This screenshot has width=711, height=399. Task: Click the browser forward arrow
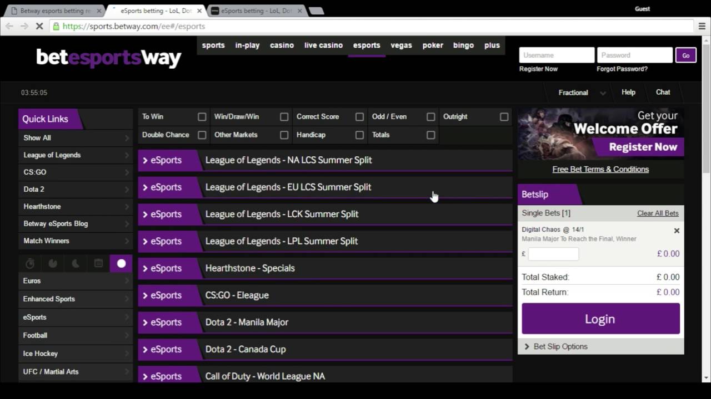point(24,26)
